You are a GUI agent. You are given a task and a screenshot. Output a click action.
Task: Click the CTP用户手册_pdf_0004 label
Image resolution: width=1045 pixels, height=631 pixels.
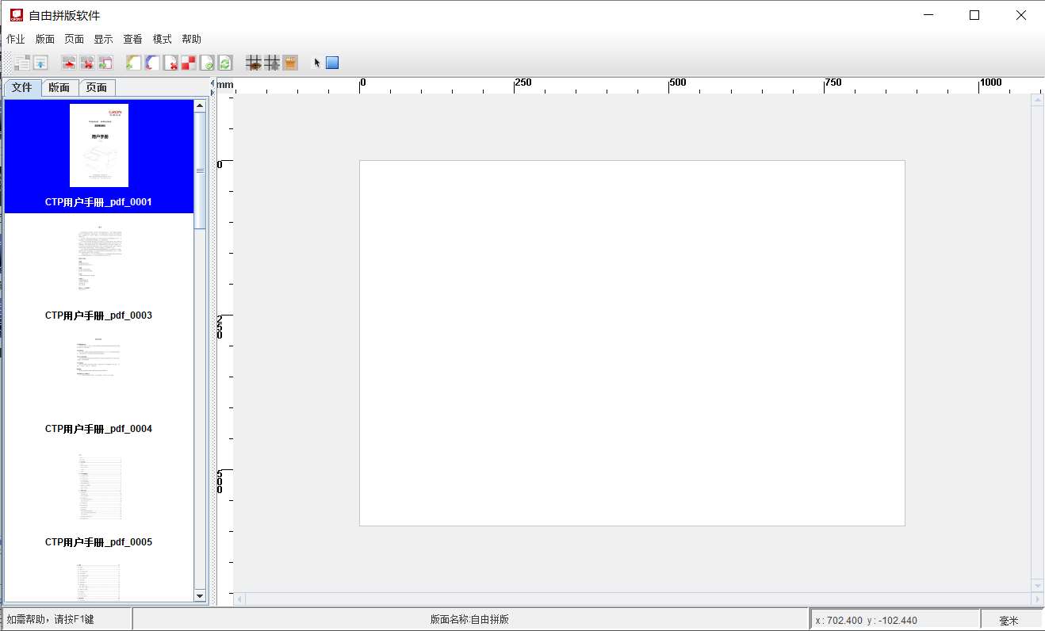(99, 429)
